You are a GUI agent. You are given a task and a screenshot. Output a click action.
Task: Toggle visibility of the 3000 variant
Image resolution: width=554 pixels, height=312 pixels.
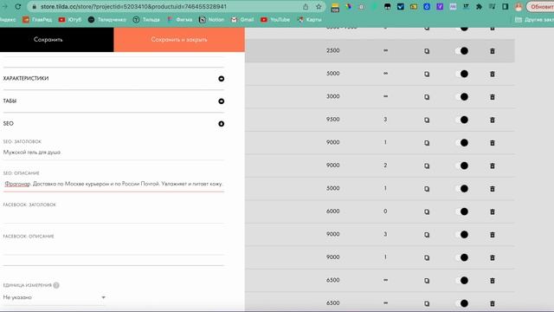[461, 97]
